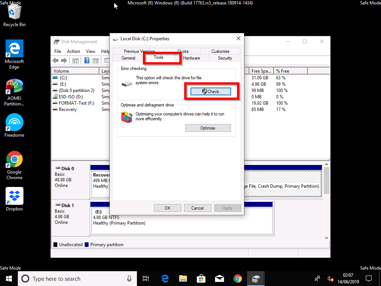Screen dimensions: 381x286
Task: Click the forward navigation arrow in Disk Management
Action: pyautogui.click(x=64, y=60)
